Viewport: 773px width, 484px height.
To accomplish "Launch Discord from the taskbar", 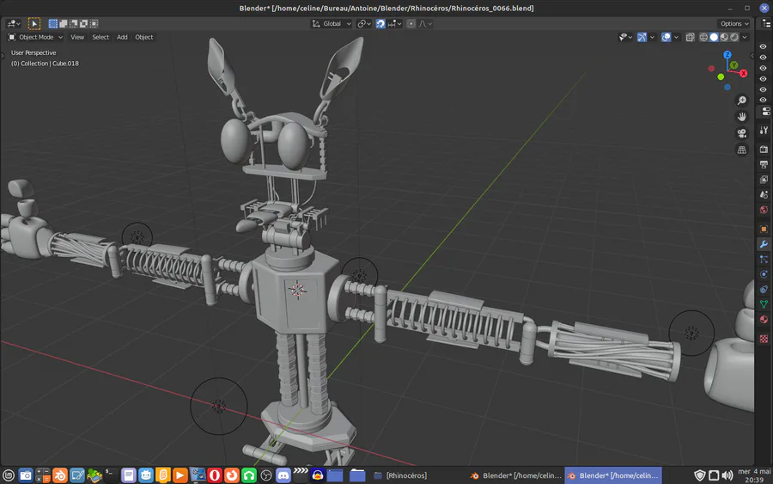I will [x=283, y=475].
